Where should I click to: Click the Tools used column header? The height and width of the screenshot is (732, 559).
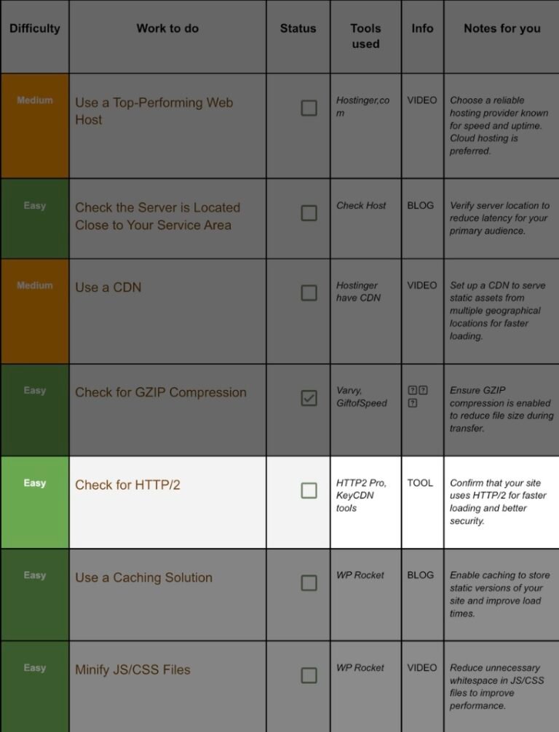point(365,36)
